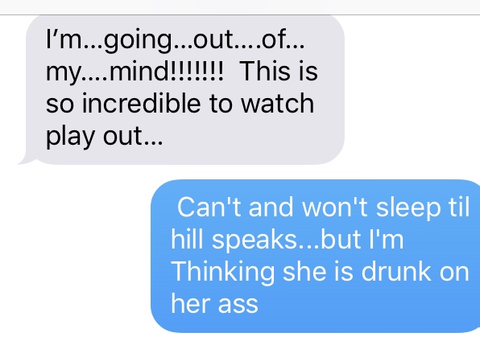Image resolution: width=480 pixels, height=345 pixels.
Task: Click "drunk on" in the sent message
Action: (415, 271)
